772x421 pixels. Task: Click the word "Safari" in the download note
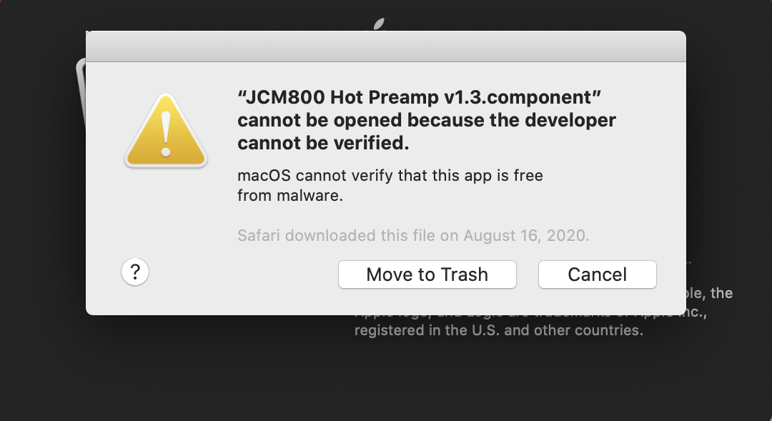pyautogui.click(x=258, y=235)
